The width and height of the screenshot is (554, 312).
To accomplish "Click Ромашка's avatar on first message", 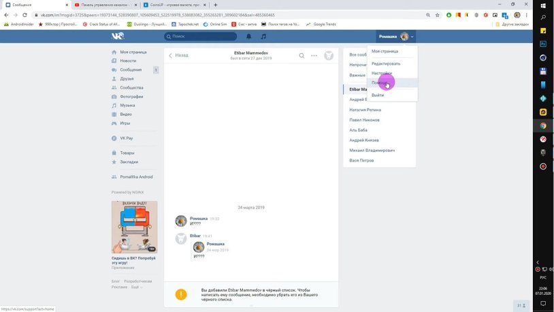I will coord(181,221).
